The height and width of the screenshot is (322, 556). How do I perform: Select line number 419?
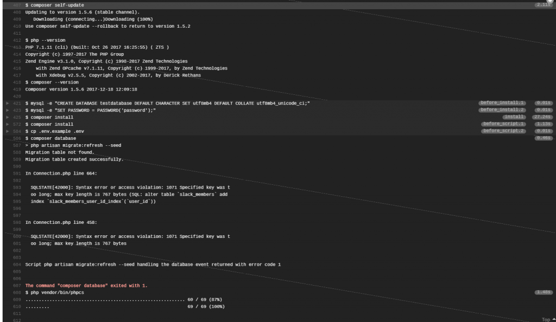point(17,89)
